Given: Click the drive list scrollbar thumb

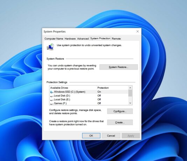Looking at the screenshot, I should click(x=130, y=93).
